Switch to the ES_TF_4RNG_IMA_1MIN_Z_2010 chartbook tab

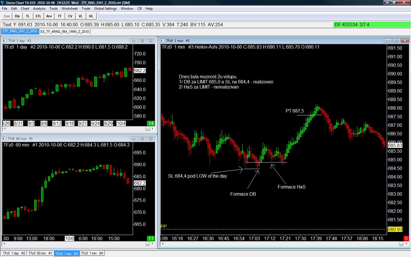coord(65,31)
